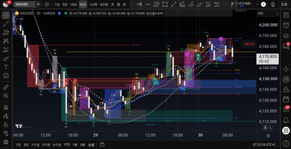Open the chat panel with red badge
291x149 pixels.
click(286, 46)
